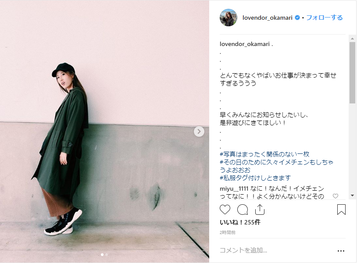
Task: Like miyu__1111's comment with the small heart
Action: pos(336,196)
